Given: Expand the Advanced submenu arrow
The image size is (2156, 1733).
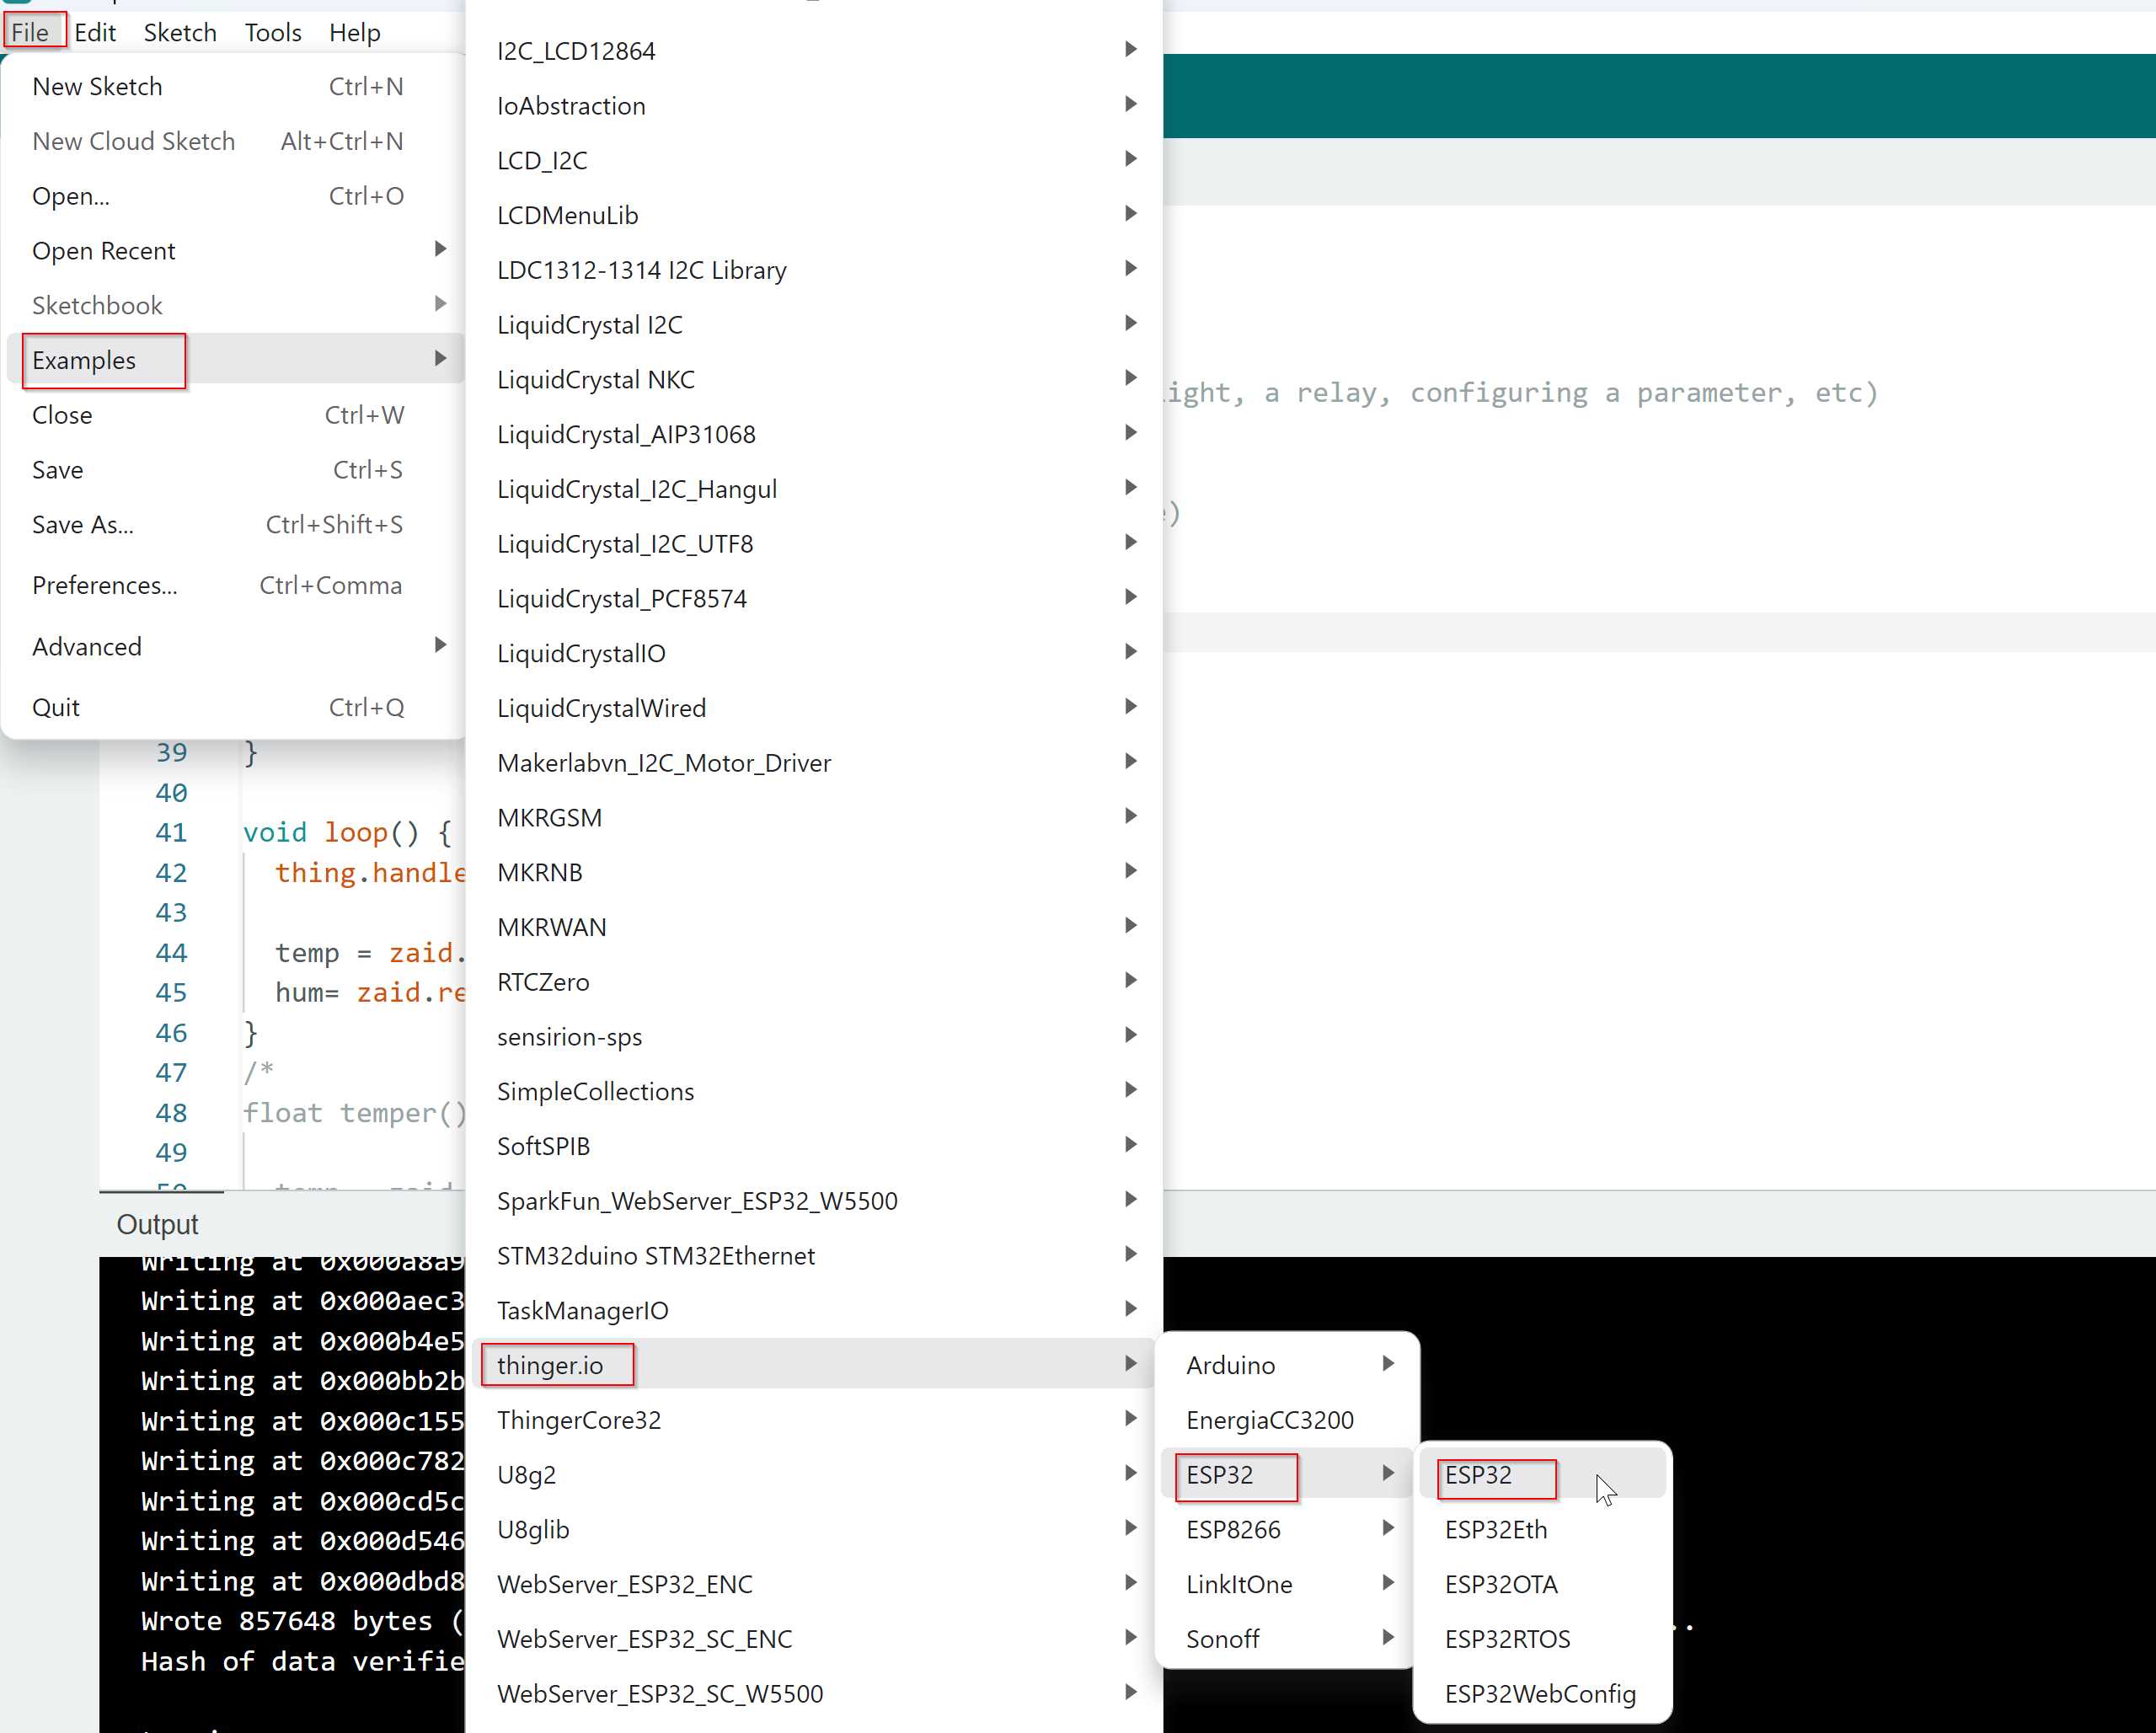Looking at the screenshot, I should (x=440, y=645).
